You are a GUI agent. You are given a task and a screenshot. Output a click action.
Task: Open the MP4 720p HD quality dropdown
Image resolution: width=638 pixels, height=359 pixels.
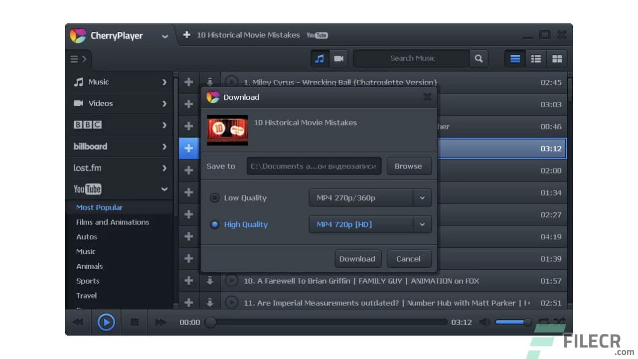click(422, 224)
